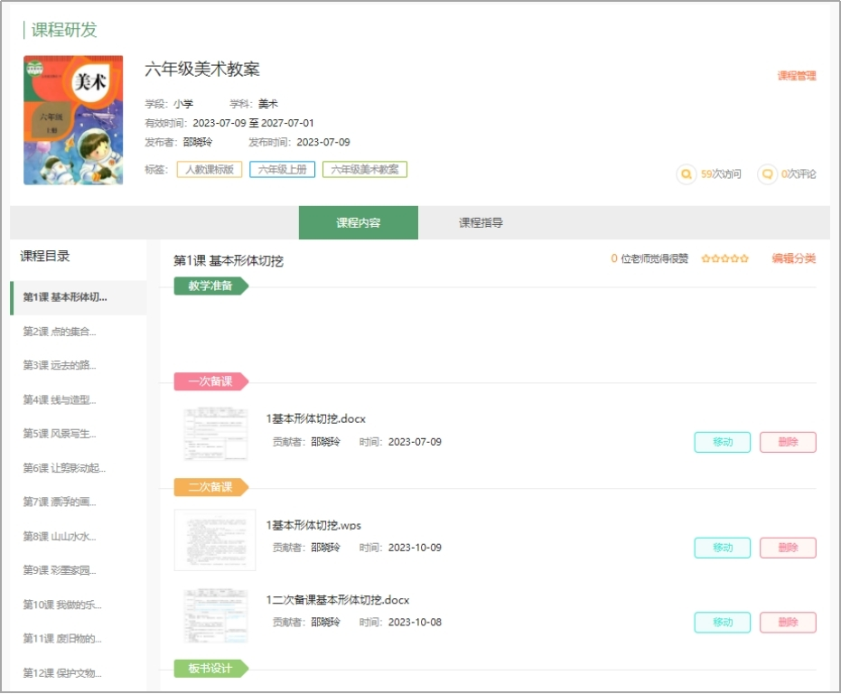
Task: Click the green 板书设计 section tag
Action: (x=210, y=669)
